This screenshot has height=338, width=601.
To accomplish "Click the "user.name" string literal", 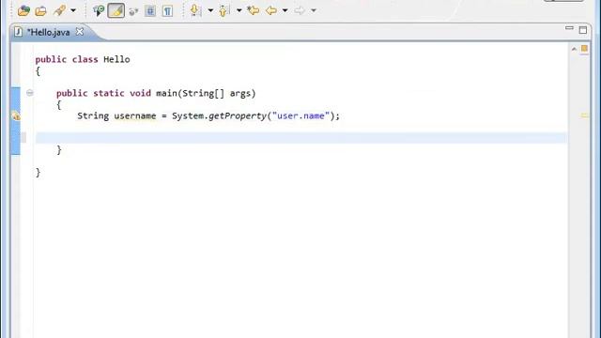I will coord(300,115).
